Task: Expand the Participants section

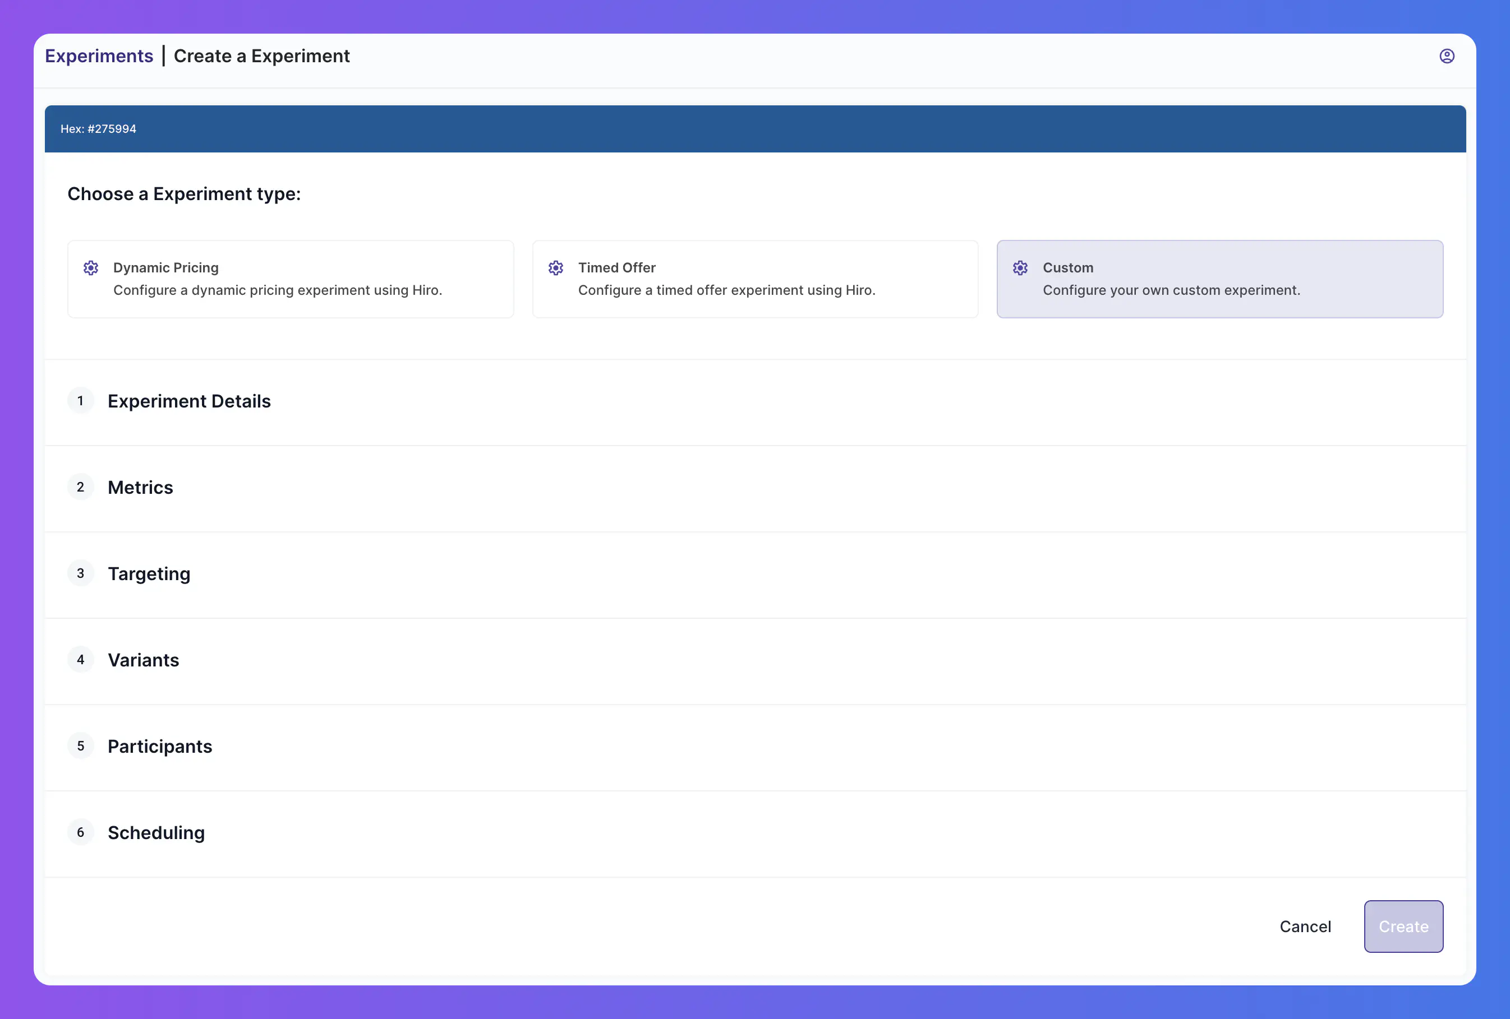Action: pyautogui.click(x=755, y=747)
